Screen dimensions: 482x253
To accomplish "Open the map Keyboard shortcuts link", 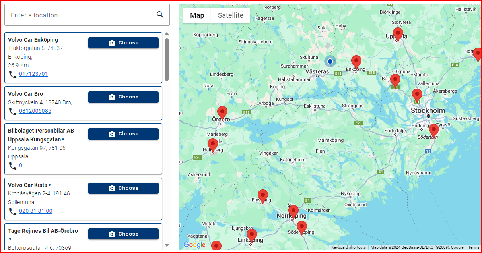I will click(x=348, y=247).
